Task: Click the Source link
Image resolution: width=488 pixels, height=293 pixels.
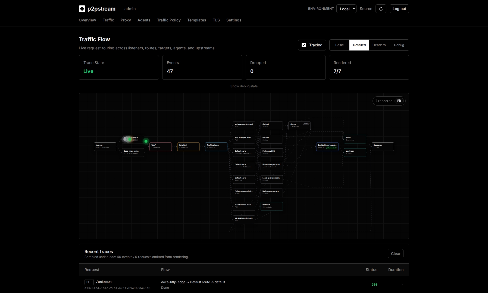Action: [366, 9]
